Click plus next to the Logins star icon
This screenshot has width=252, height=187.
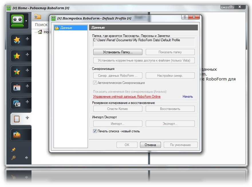point(27,39)
